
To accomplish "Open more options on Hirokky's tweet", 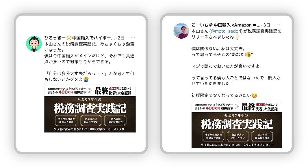I will coord(133,38).
